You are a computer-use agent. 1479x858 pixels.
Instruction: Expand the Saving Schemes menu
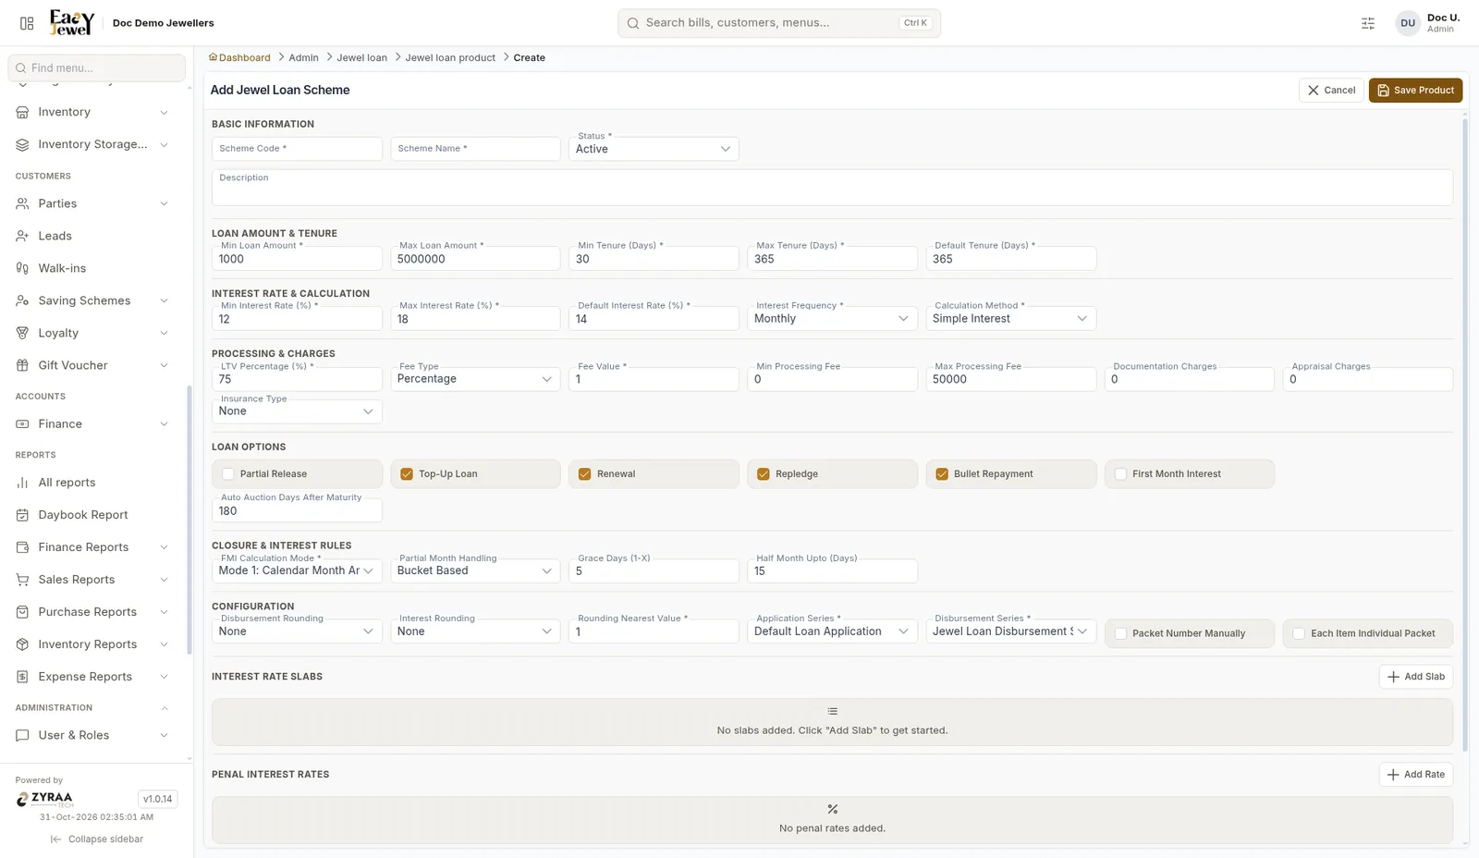[92, 300]
